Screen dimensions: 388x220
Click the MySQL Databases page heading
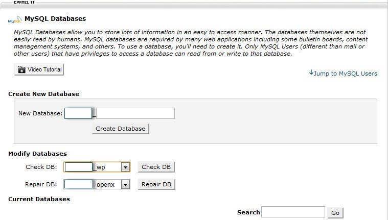(x=55, y=19)
